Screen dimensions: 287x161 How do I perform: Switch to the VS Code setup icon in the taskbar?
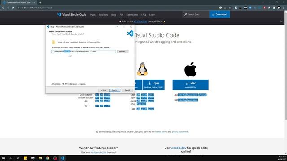pyautogui.click(x=62, y=158)
